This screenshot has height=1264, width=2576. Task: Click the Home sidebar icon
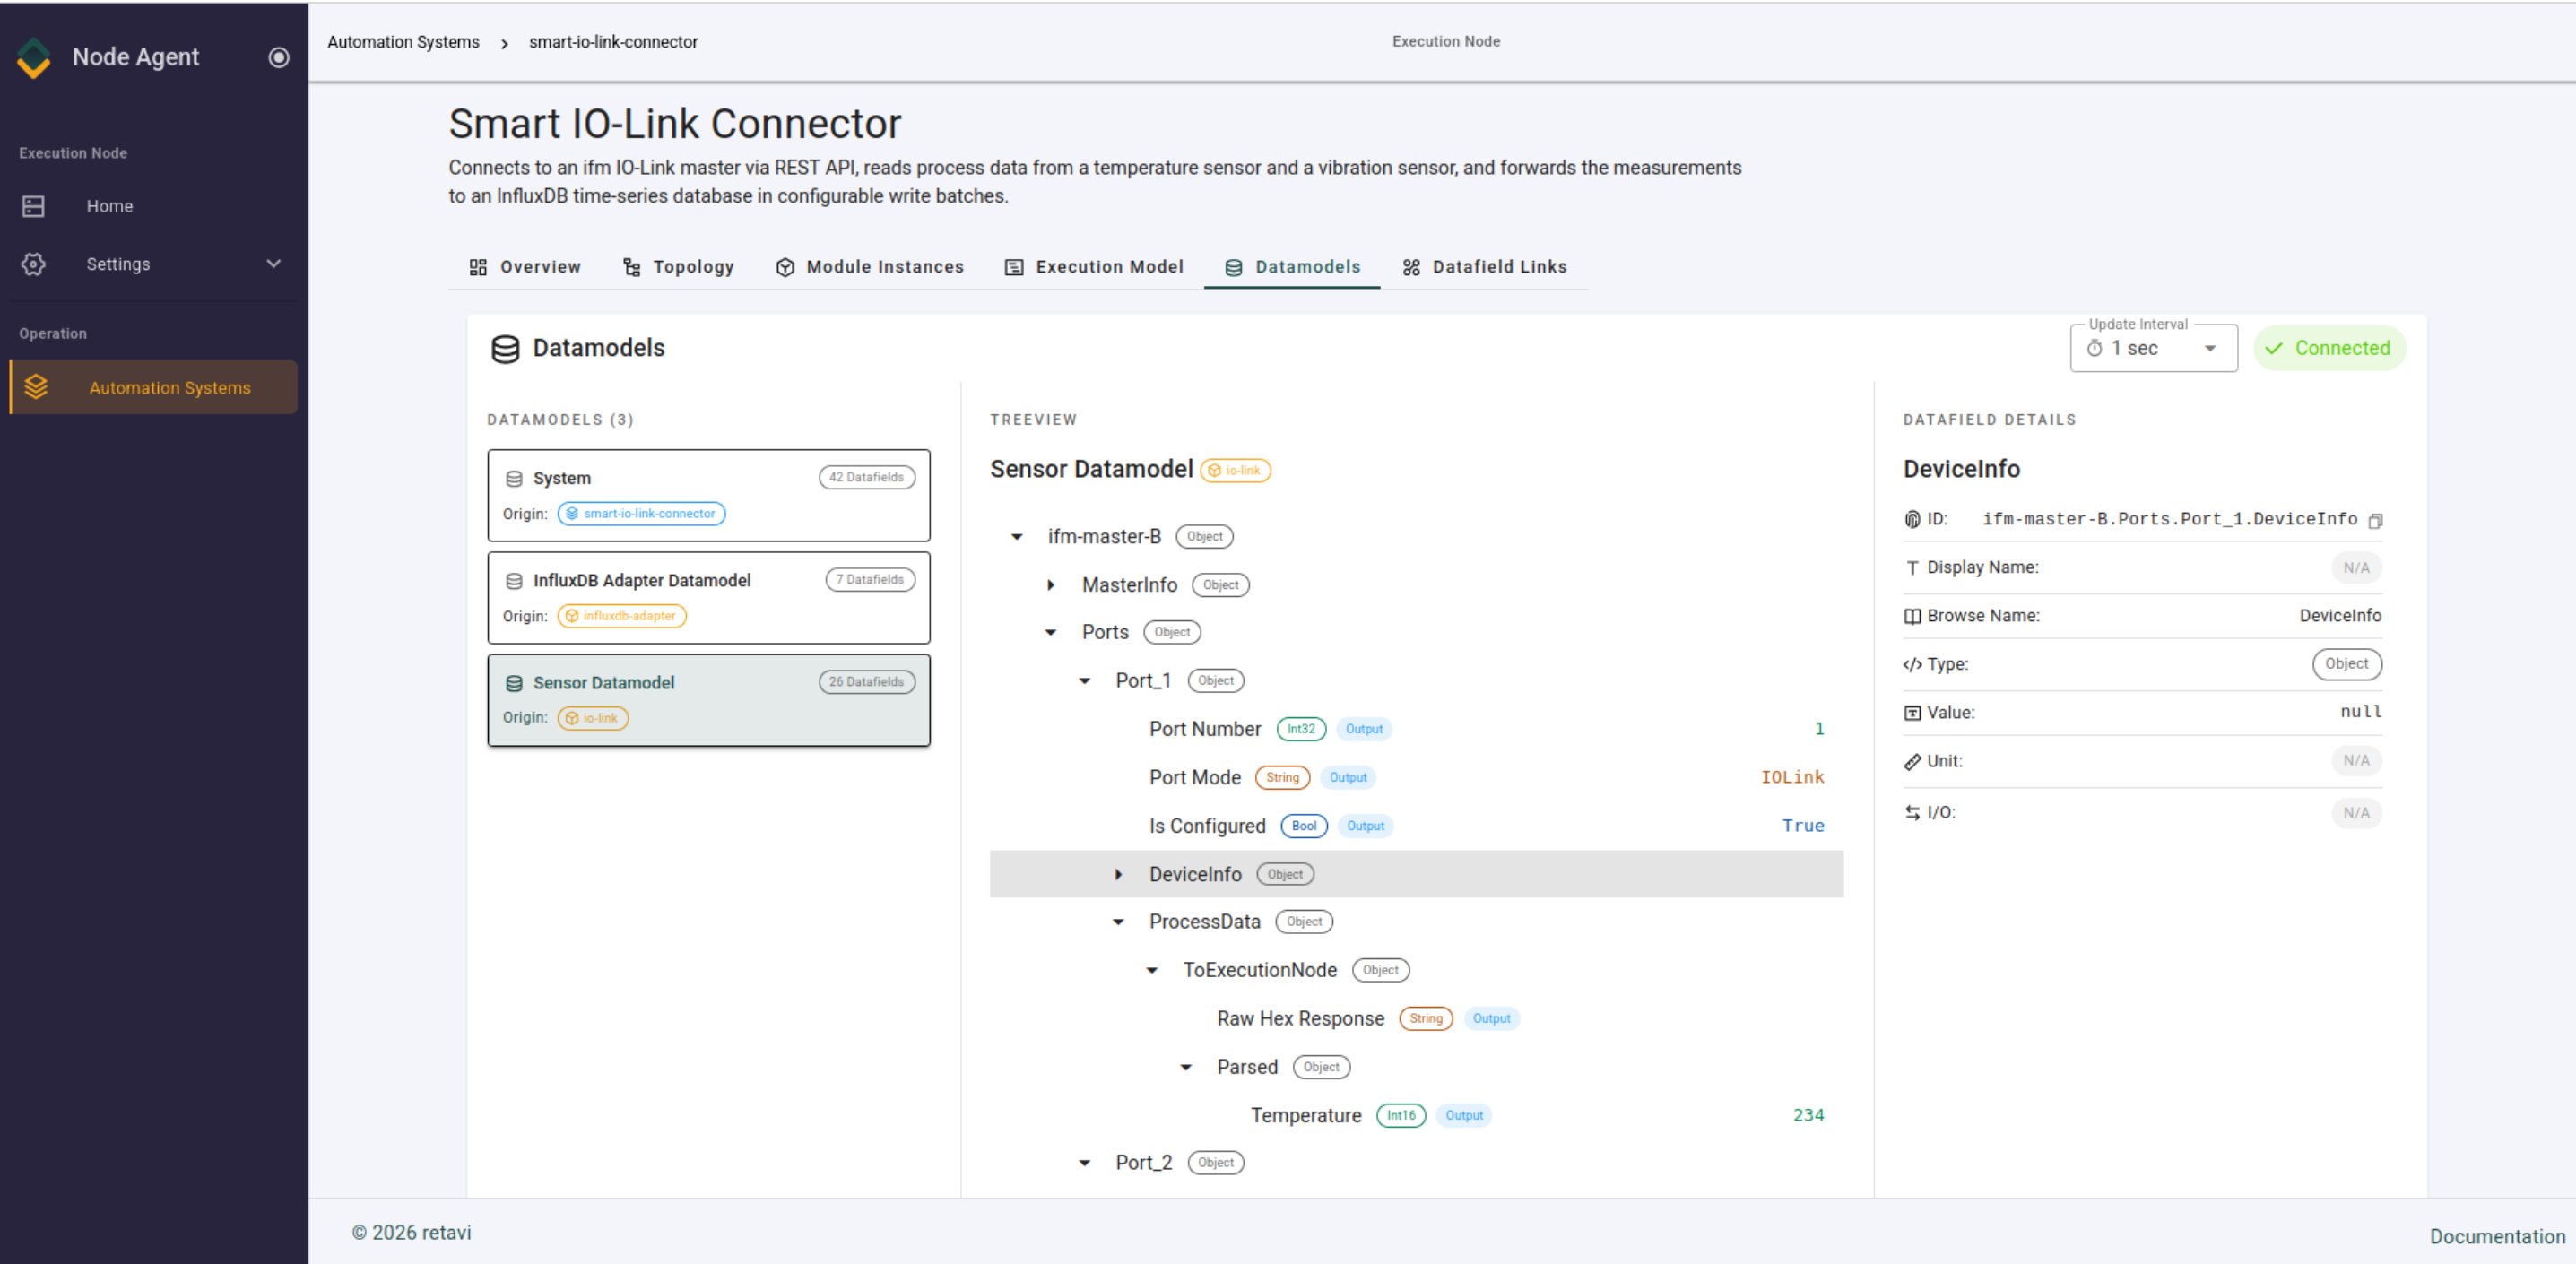[x=33, y=206]
